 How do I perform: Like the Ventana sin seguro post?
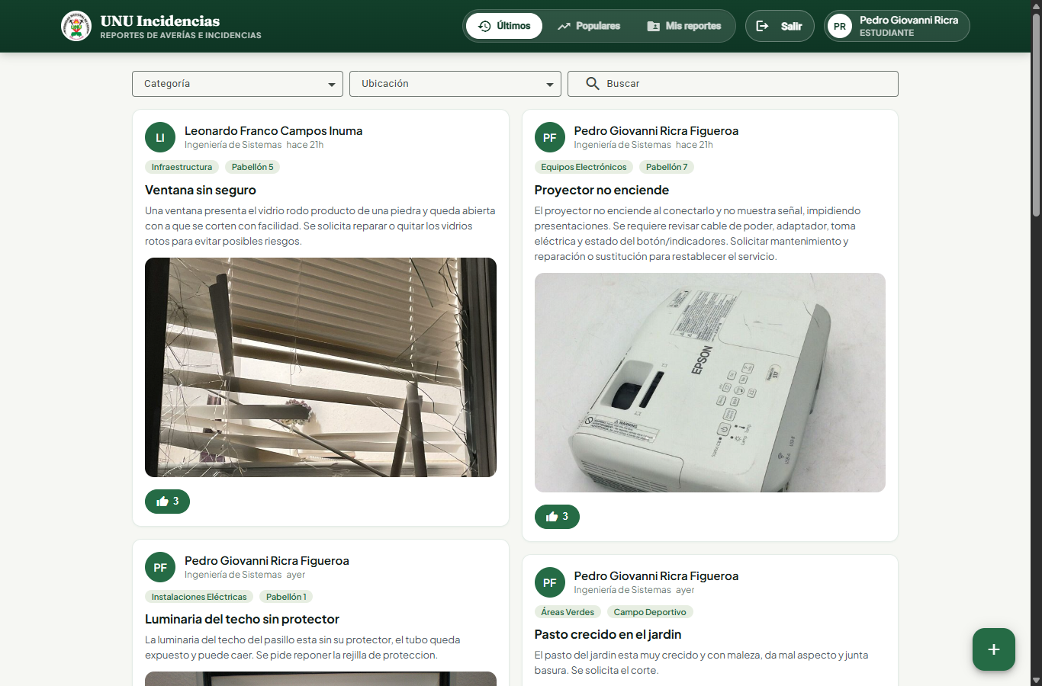click(167, 502)
